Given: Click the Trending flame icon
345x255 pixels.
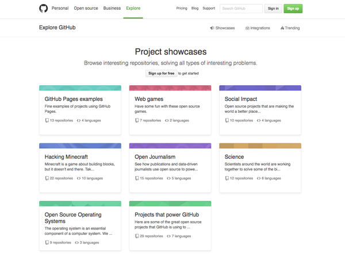Looking at the screenshot, I should click(x=282, y=28).
